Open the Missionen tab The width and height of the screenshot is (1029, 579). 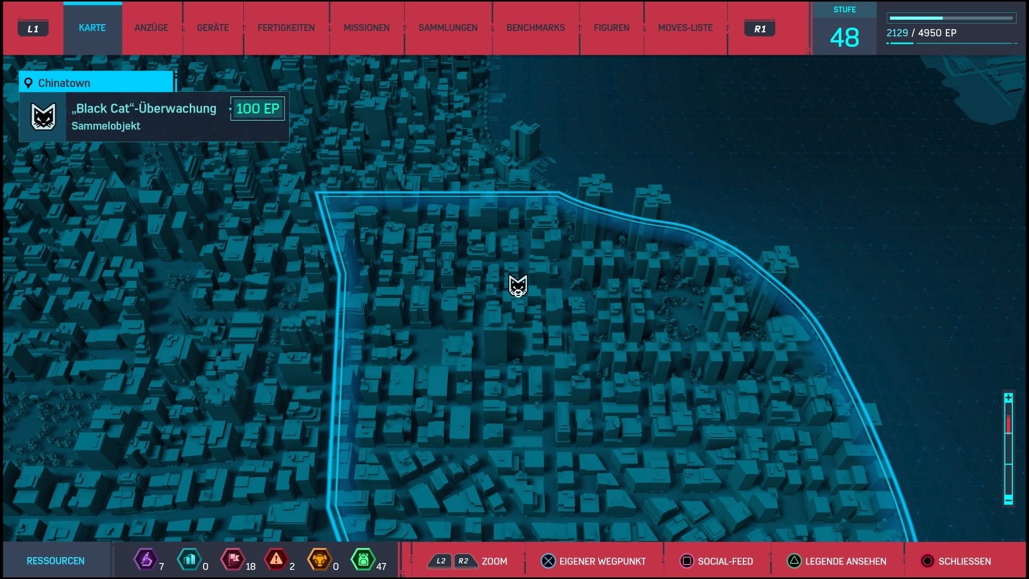(367, 28)
